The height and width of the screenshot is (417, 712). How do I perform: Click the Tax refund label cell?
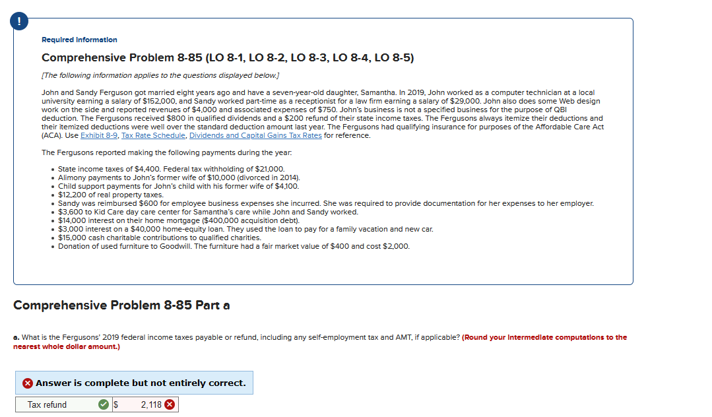click(46, 404)
